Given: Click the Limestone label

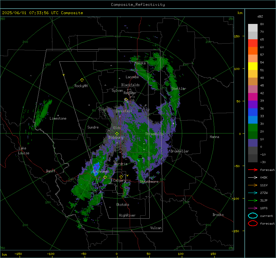Looking at the screenshot, I should (x=58, y=118).
